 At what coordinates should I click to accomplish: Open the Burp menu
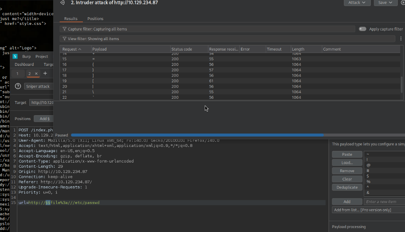(27, 57)
